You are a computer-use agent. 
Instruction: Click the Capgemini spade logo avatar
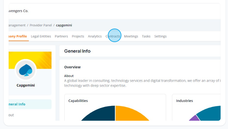26,70
